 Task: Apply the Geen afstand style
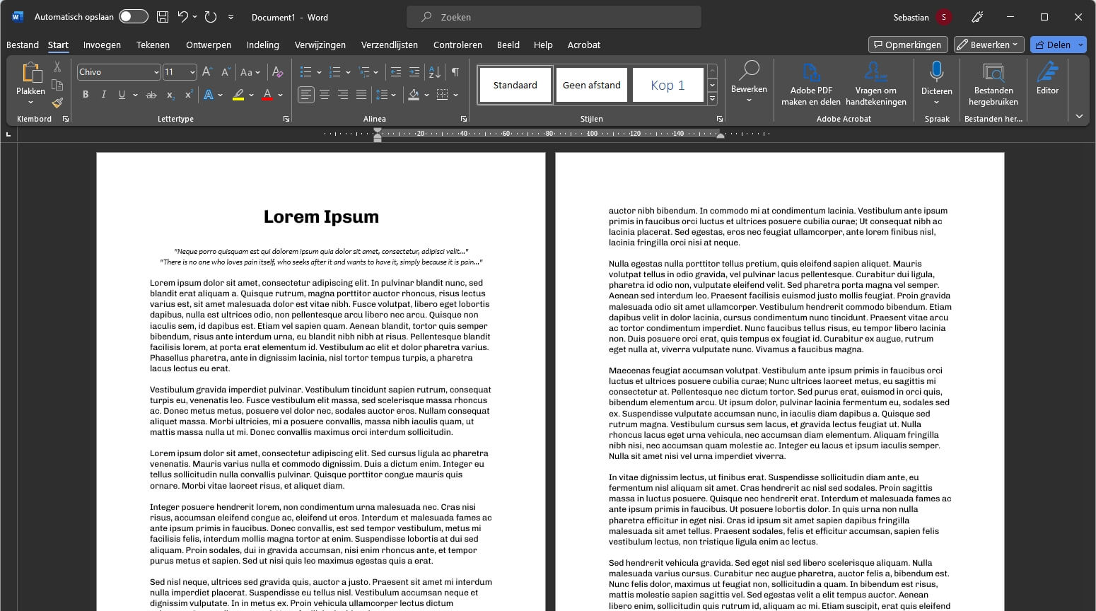(592, 85)
